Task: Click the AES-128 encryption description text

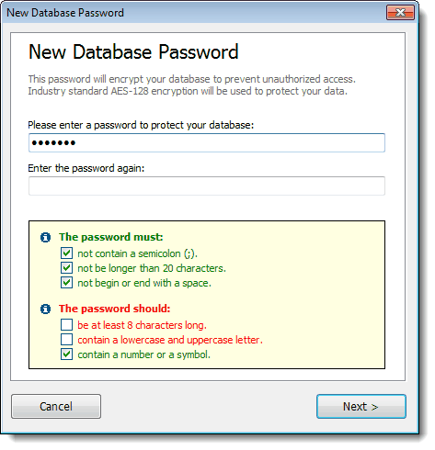Action: click(x=188, y=91)
